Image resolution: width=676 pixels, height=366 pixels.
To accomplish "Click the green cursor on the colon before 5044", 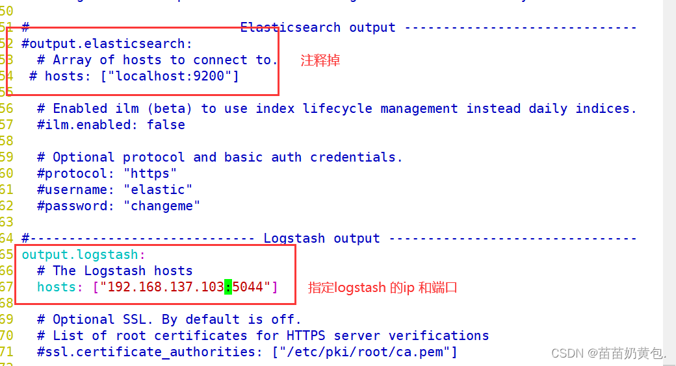I will click(x=228, y=287).
